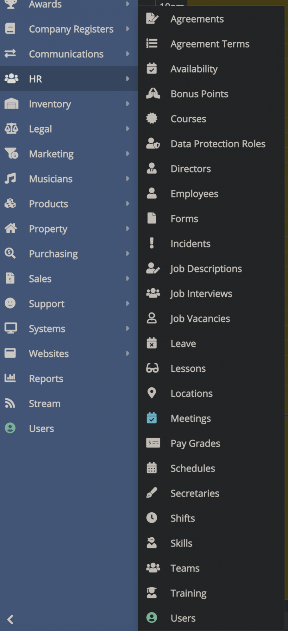The height and width of the screenshot is (631, 288).
Task: Click the Shifts clock icon
Action: point(152,518)
